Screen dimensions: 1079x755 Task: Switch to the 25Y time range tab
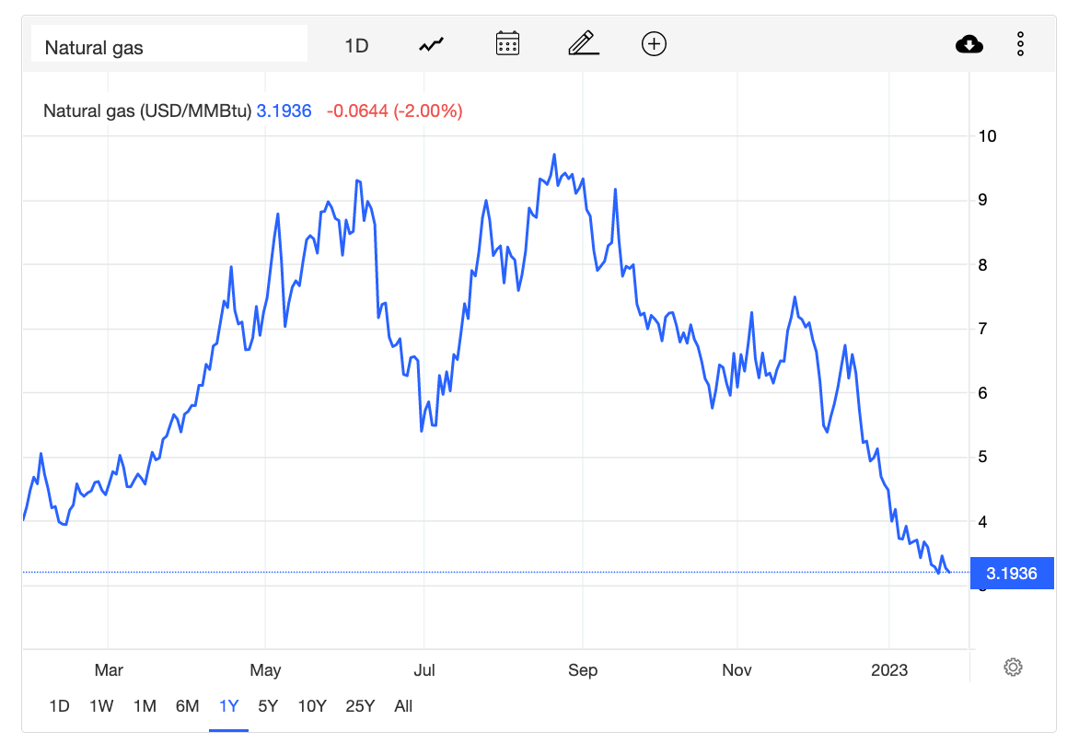[x=360, y=706]
